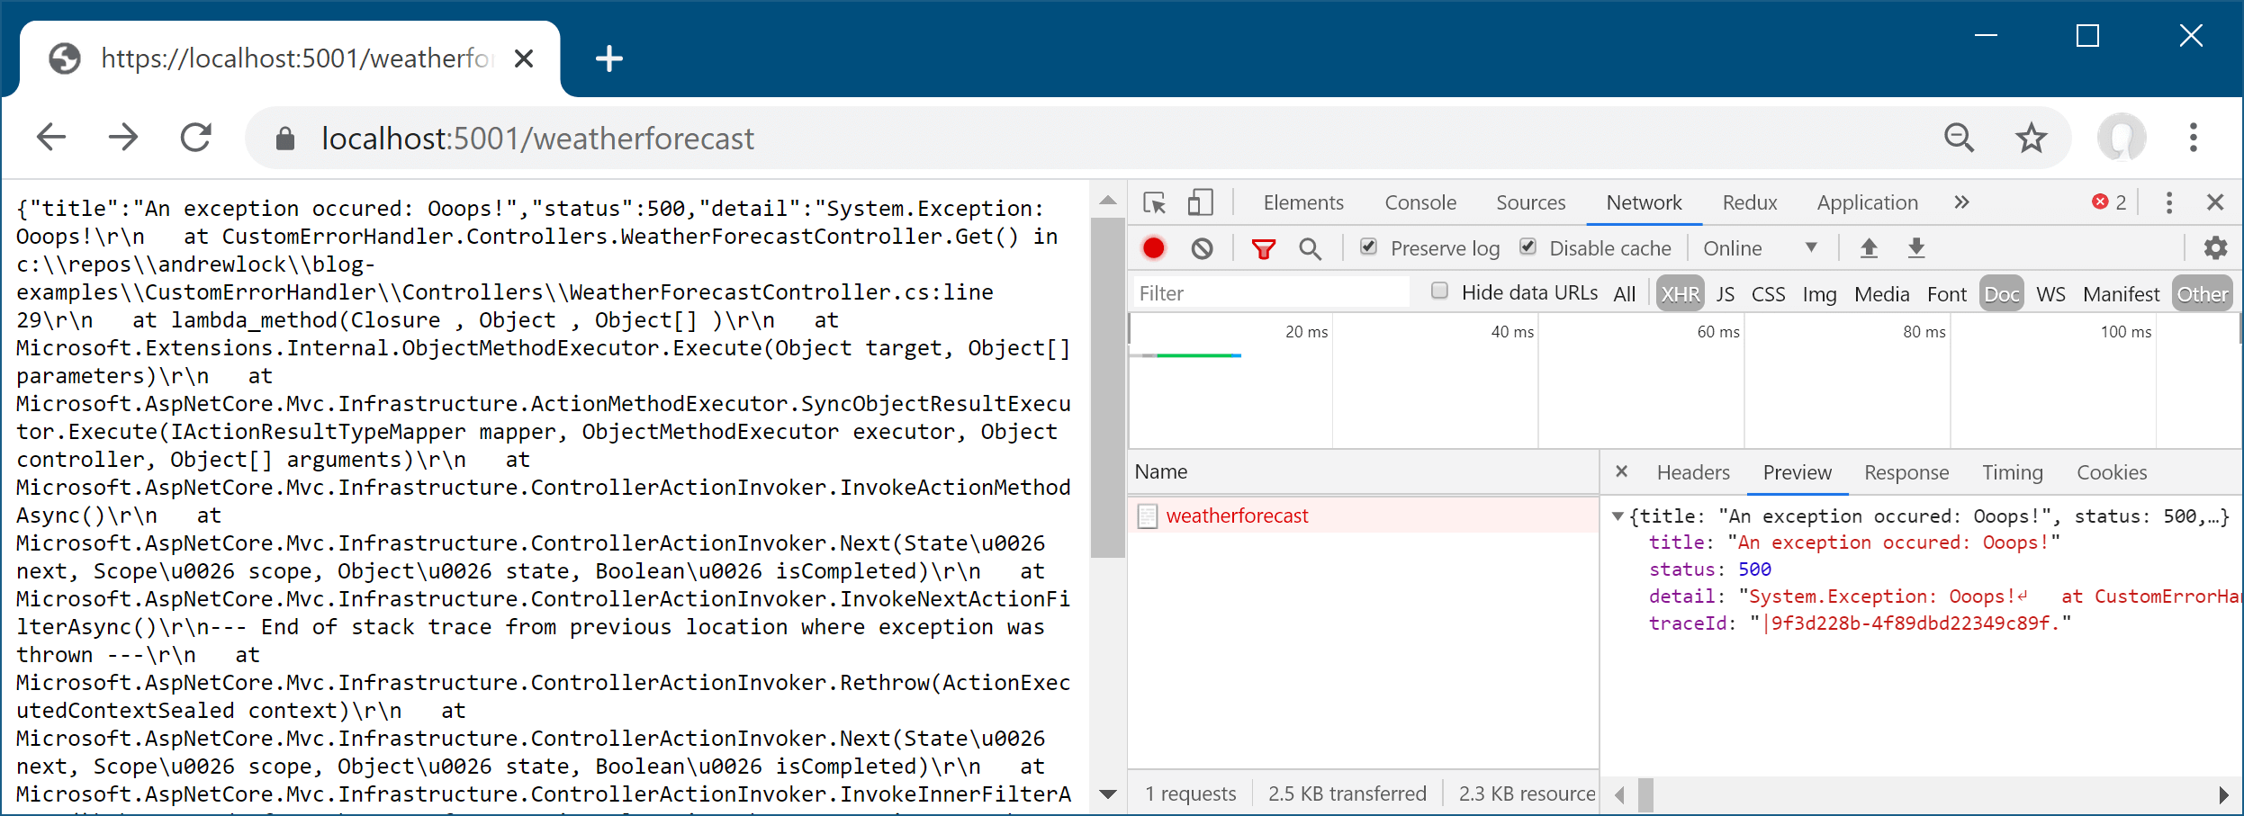Click the export HAR download icon
The image size is (2244, 816).
(1916, 248)
